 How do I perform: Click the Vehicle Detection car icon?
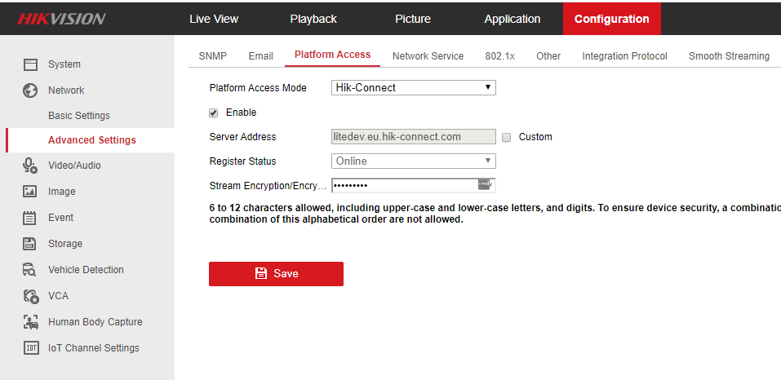[x=30, y=270]
